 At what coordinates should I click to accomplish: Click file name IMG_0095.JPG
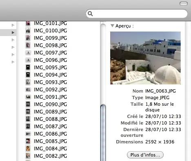pos(50,68)
